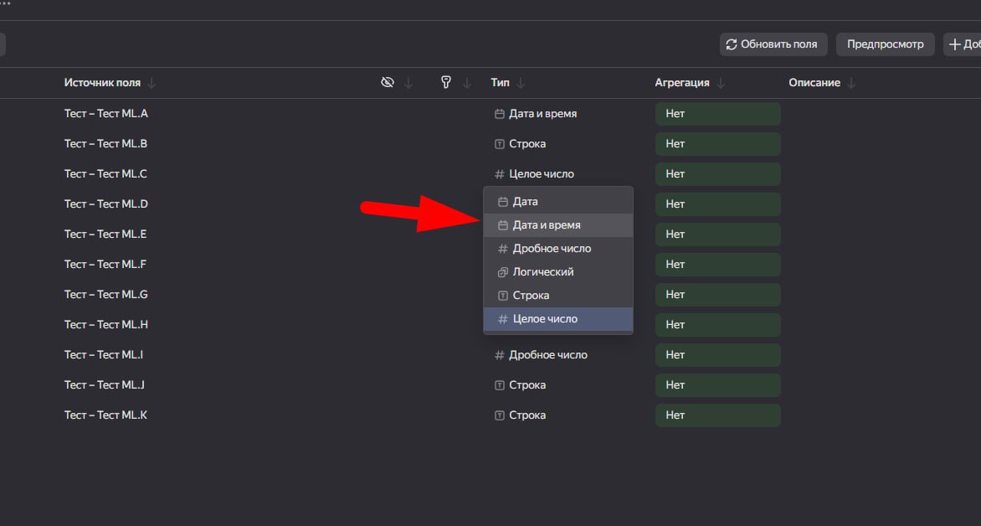Select Дата и время from type menu
Screen dimensions: 981x526
pos(558,225)
